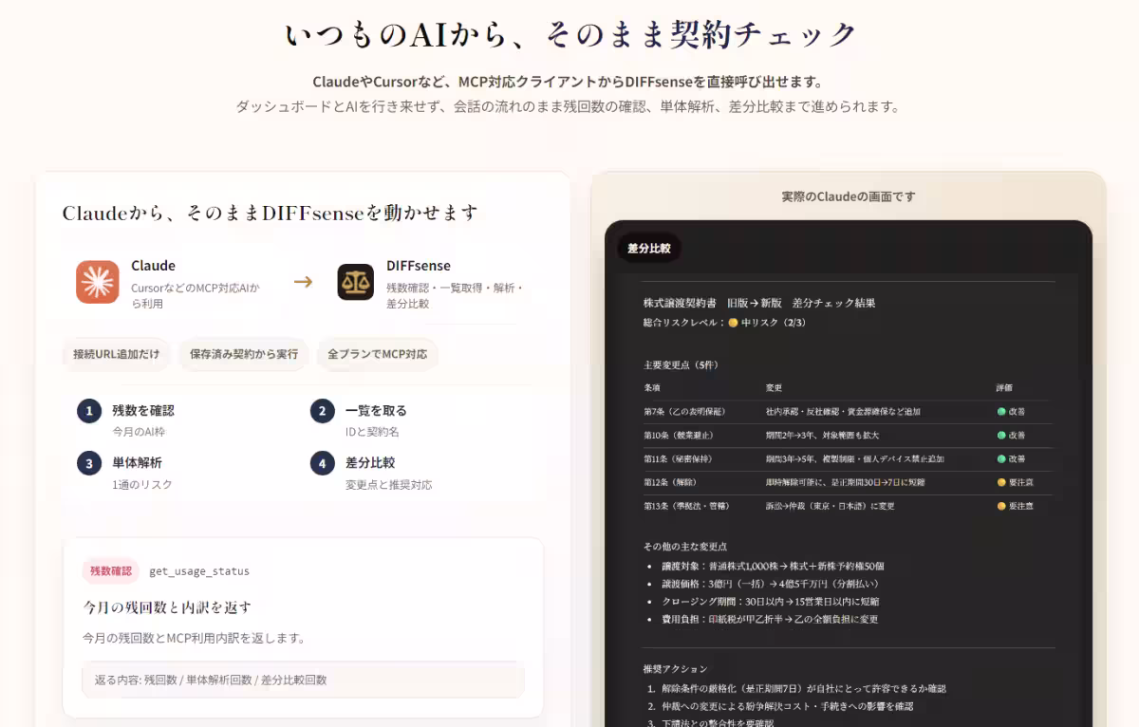Click step badge 2 for 一覧を取る
Image resolution: width=1139 pixels, height=727 pixels.
(x=322, y=410)
